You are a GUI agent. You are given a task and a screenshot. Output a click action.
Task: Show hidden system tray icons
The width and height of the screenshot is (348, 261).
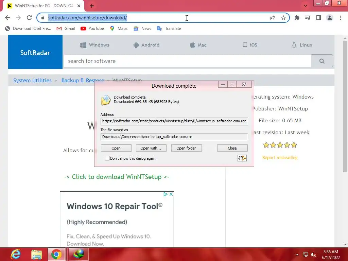pyautogui.click(x=297, y=255)
